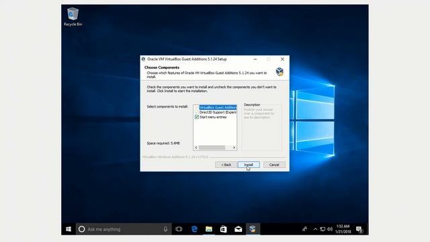Image resolution: width=430 pixels, height=242 pixels.
Task: Click the horizontal scrollbar thumb in component list
Action: pos(212,147)
